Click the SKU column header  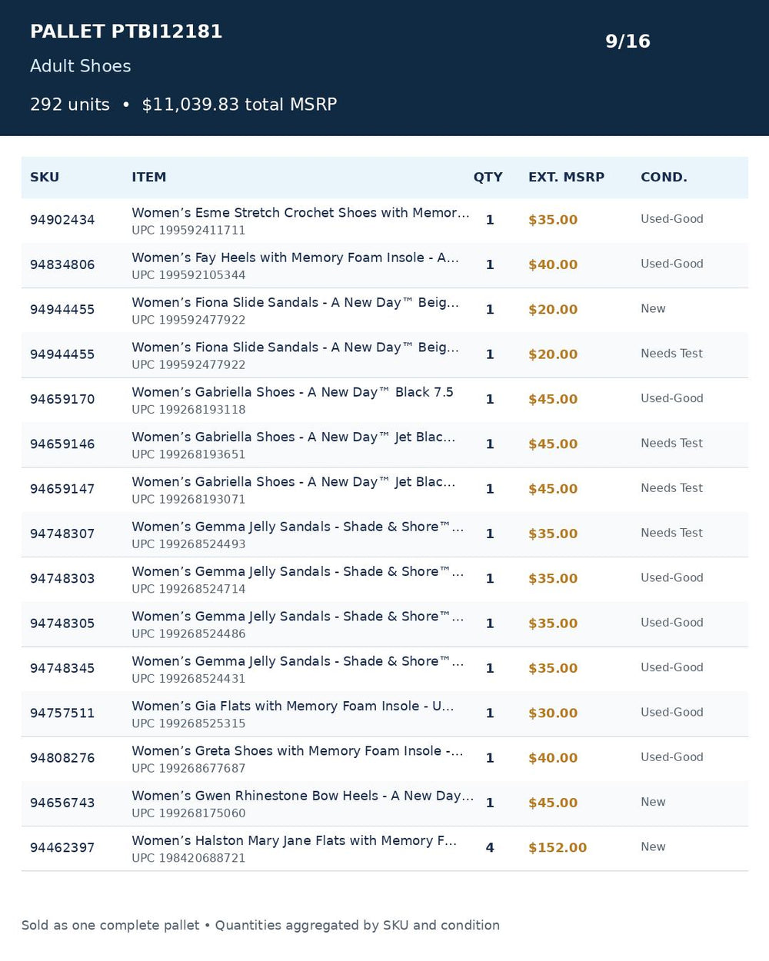click(45, 178)
